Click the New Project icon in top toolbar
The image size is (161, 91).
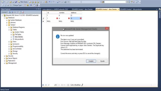(x=3, y=2)
